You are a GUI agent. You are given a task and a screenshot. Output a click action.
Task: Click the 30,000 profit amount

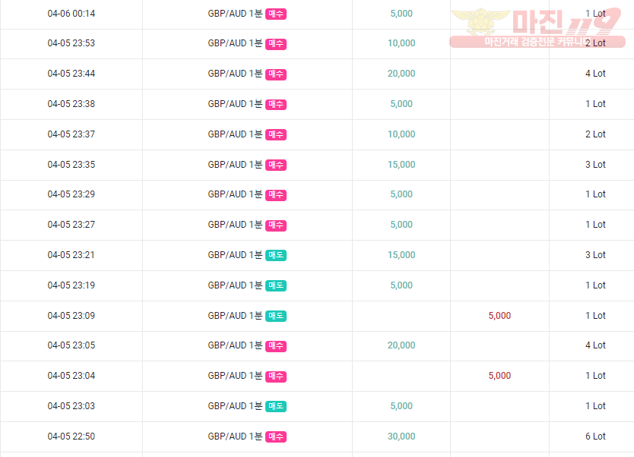tap(401, 437)
